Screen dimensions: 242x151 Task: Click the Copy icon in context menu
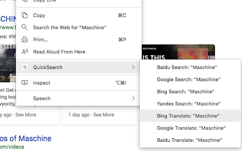(x=25, y=15)
